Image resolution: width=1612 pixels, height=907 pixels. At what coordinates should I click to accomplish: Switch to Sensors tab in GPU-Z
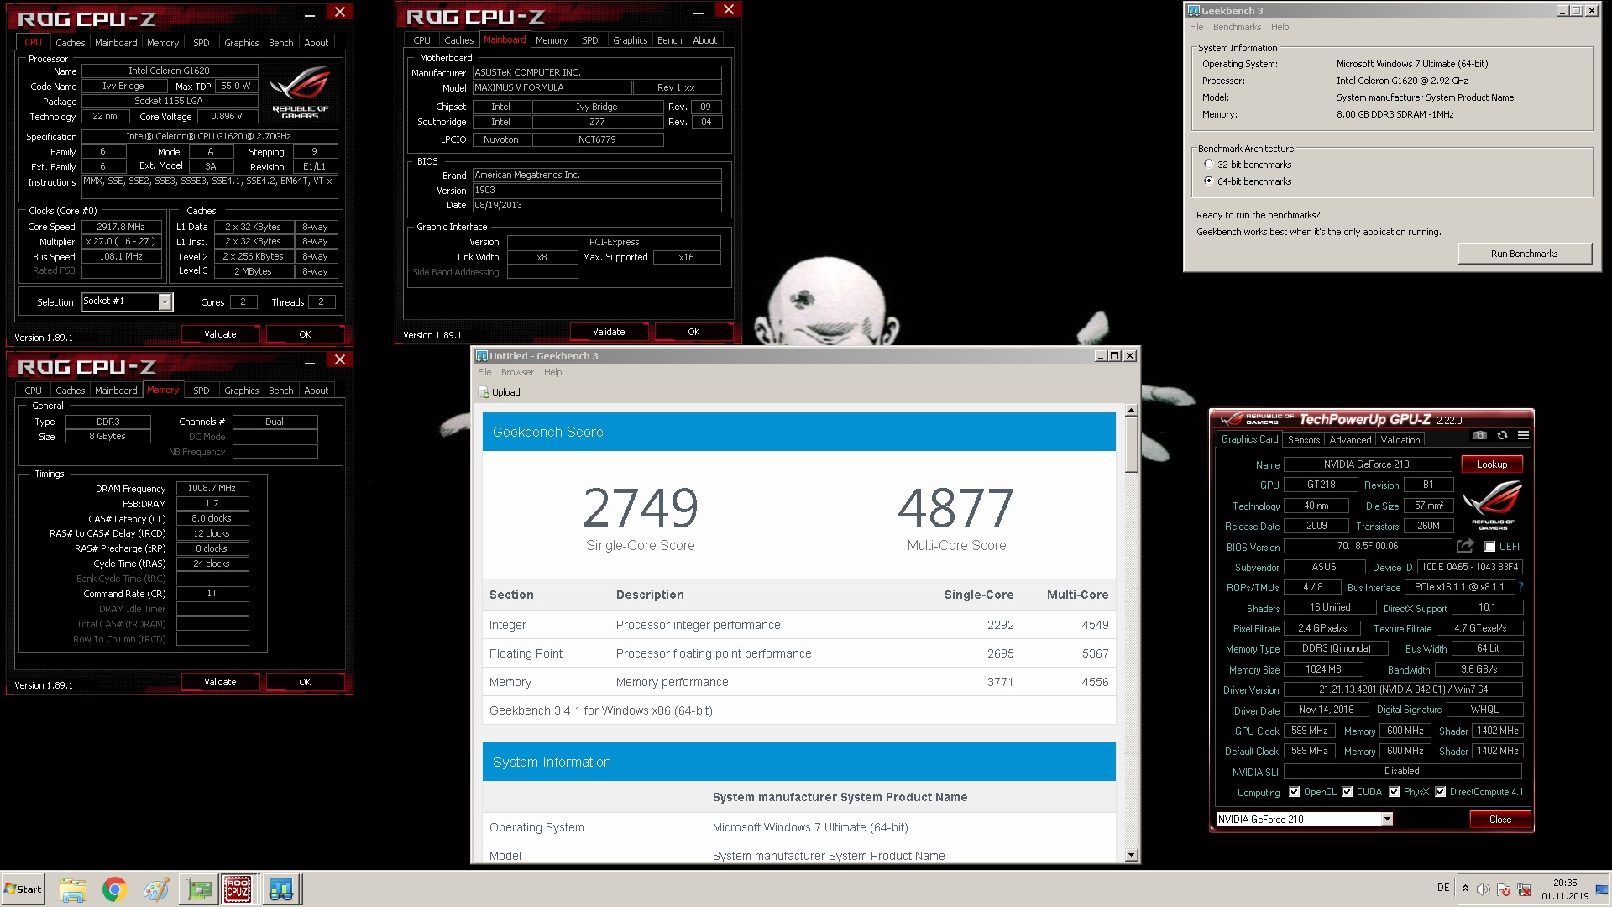point(1303,440)
